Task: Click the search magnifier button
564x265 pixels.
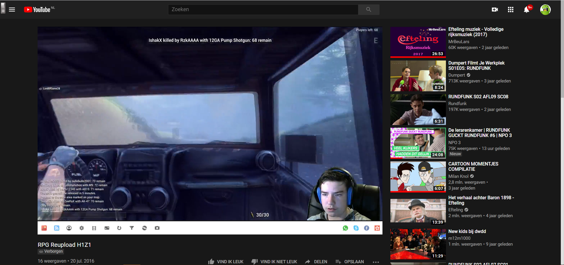Action: click(x=369, y=10)
